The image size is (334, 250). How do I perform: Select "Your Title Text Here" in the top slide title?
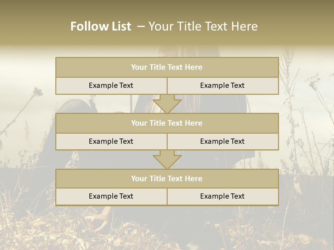click(x=203, y=26)
